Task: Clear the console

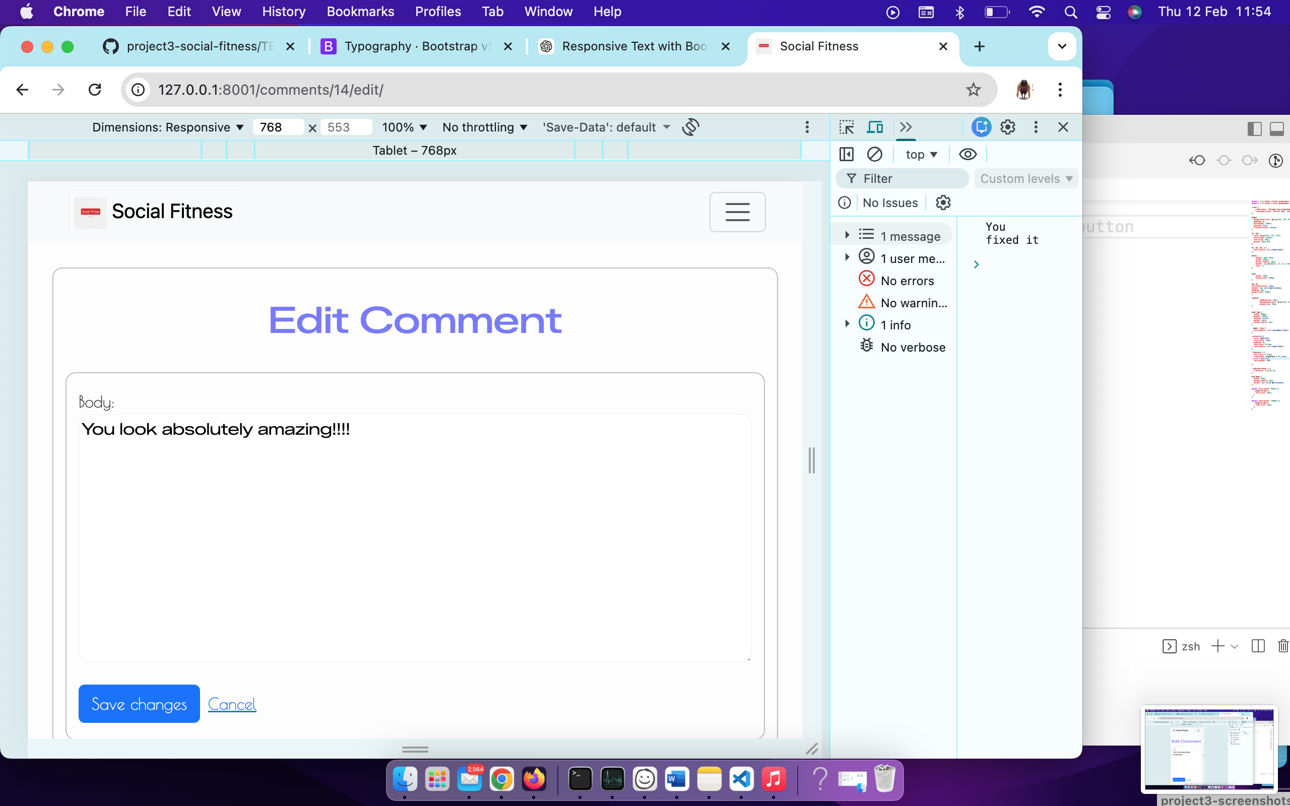Action: pyautogui.click(x=875, y=154)
